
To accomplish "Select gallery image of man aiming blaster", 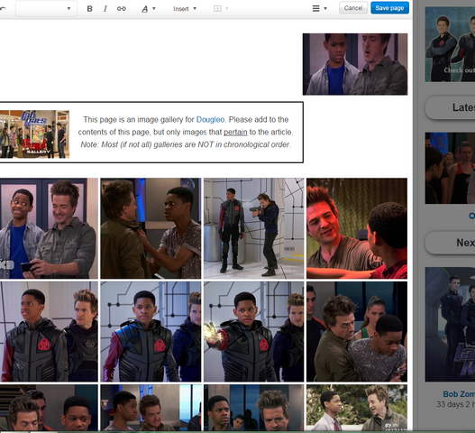I will tap(253, 228).
